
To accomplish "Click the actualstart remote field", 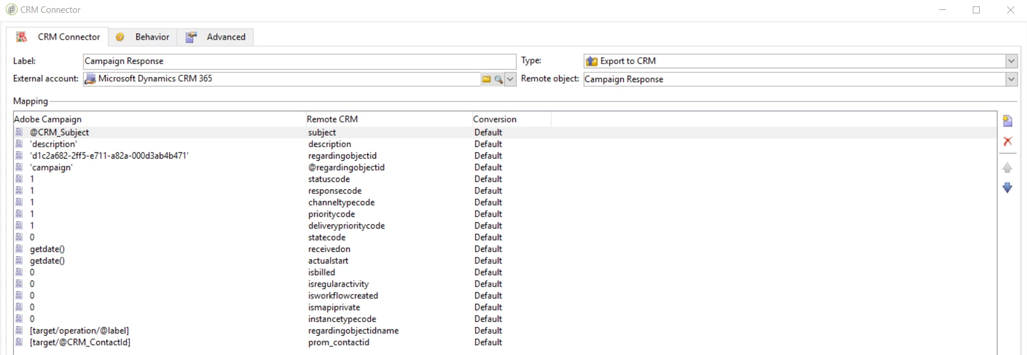I will tap(328, 261).
